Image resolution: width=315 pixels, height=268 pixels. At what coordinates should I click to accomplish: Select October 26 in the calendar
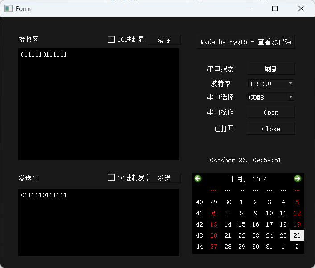tap(297, 235)
